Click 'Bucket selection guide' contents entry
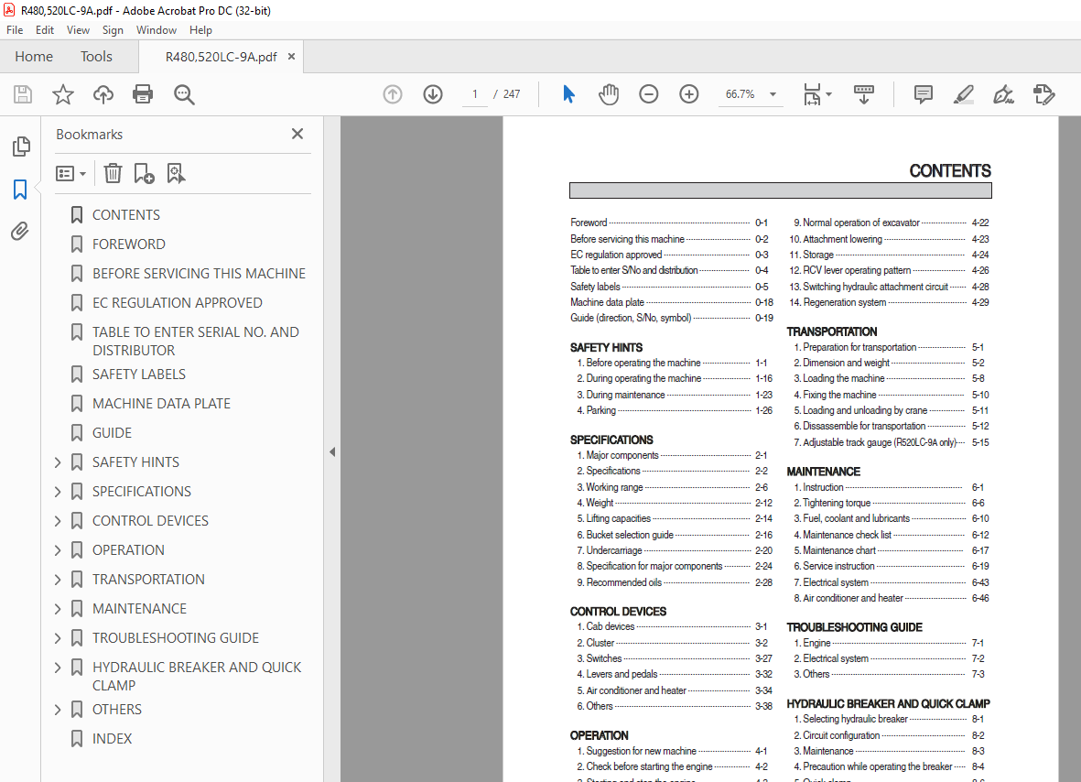The image size is (1081, 782). (630, 535)
